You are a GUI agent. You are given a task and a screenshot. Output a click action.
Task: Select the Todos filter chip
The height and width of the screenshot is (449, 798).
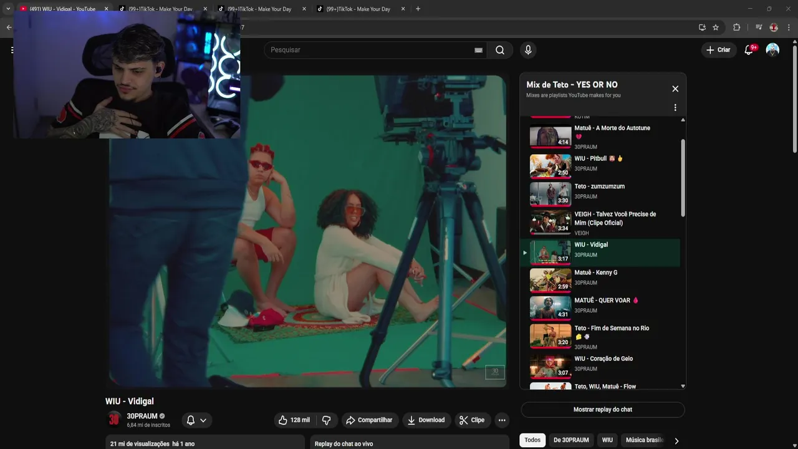[x=532, y=440]
